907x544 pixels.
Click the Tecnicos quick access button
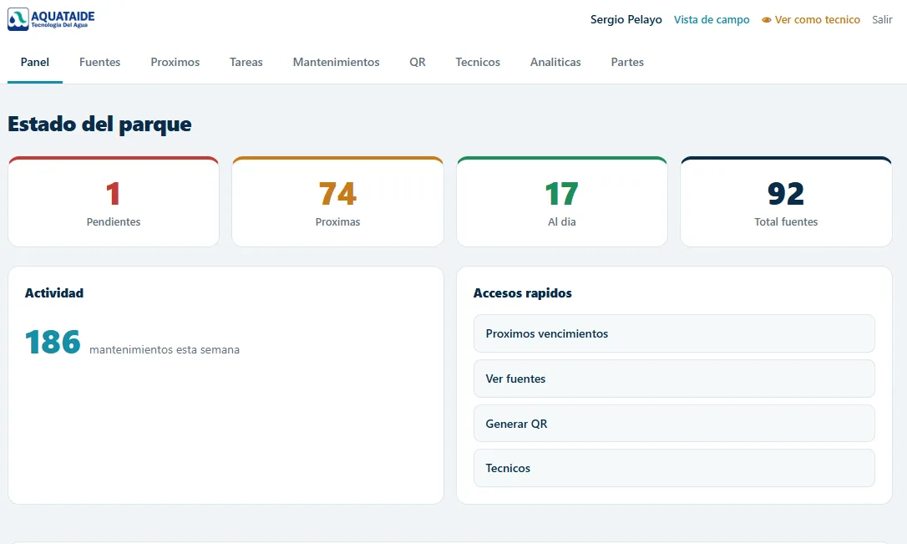click(674, 468)
